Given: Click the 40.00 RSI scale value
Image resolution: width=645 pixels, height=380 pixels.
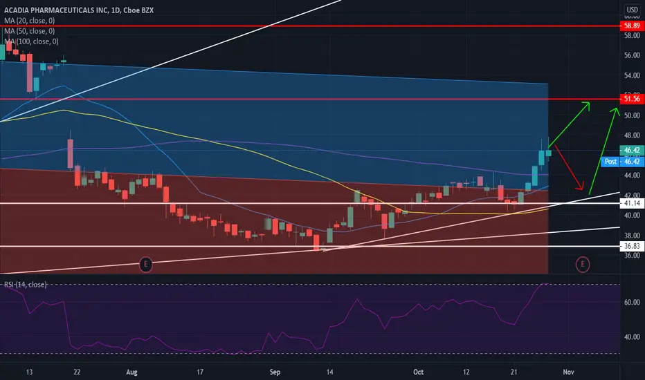Looking at the screenshot, I should [x=632, y=337].
